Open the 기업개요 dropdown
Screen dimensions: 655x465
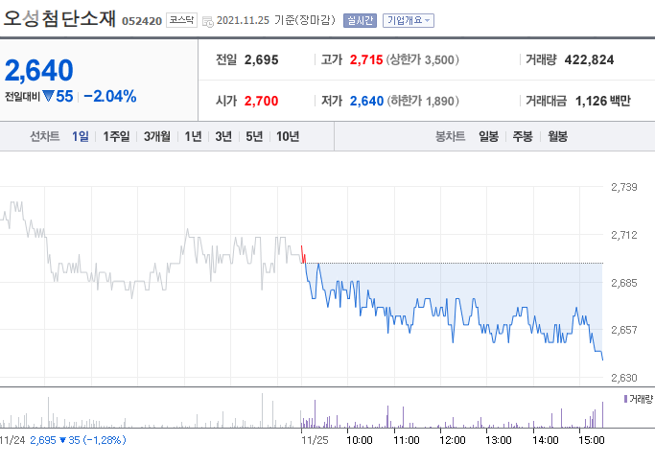[x=409, y=20]
